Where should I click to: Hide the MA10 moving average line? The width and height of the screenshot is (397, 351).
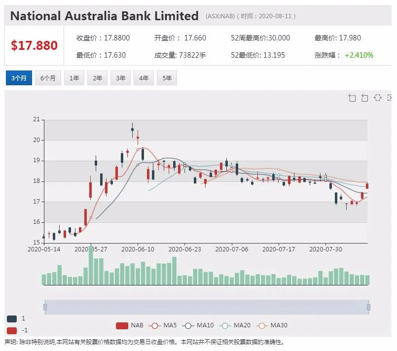pyautogui.click(x=198, y=325)
